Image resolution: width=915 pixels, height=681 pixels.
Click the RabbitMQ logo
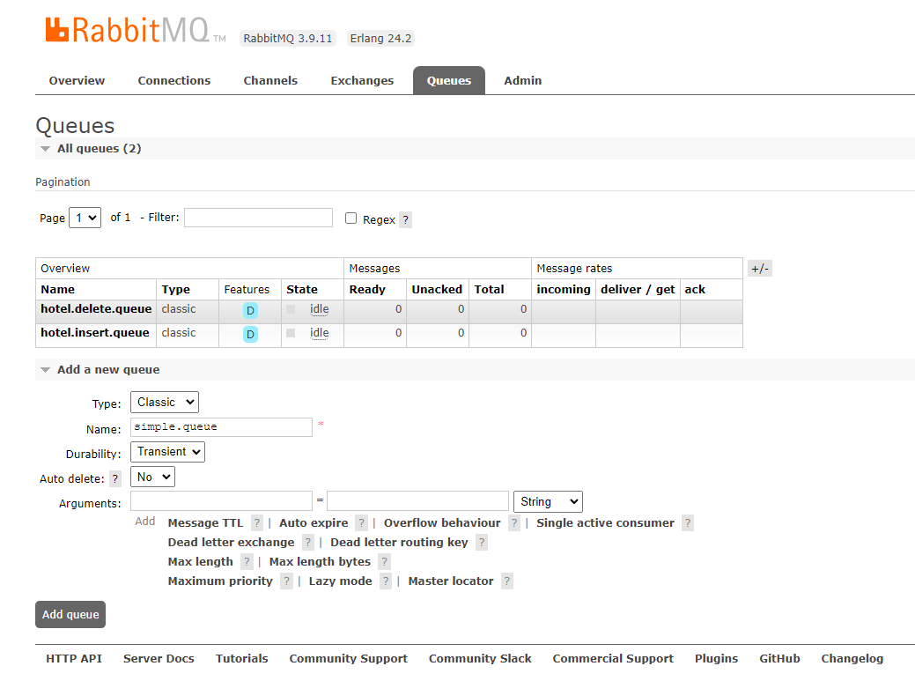(129, 30)
